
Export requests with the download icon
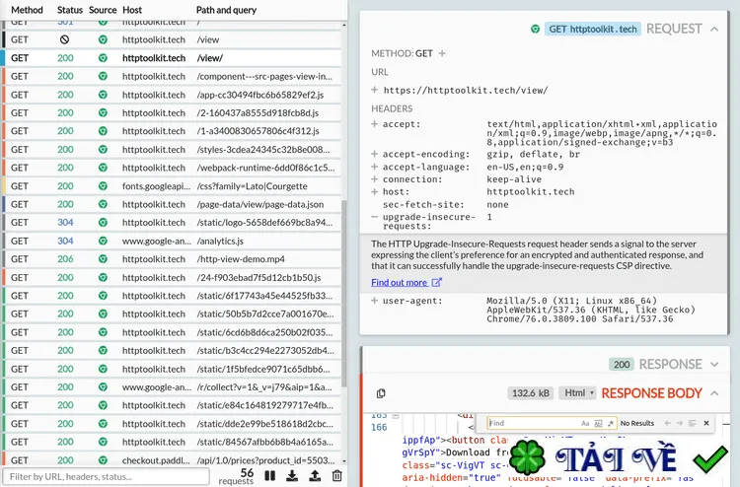click(x=292, y=476)
